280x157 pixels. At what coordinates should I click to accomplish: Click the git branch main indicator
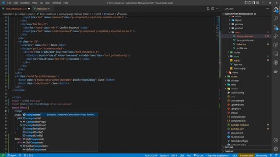tap(11, 155)
